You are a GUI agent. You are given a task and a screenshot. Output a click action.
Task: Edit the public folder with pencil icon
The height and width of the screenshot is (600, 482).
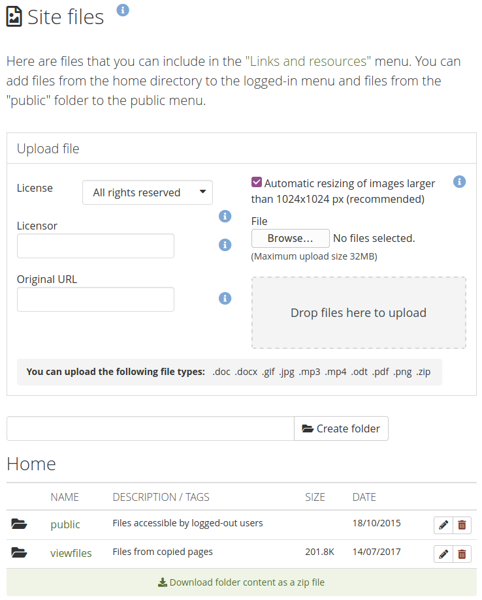pos(443,525)
